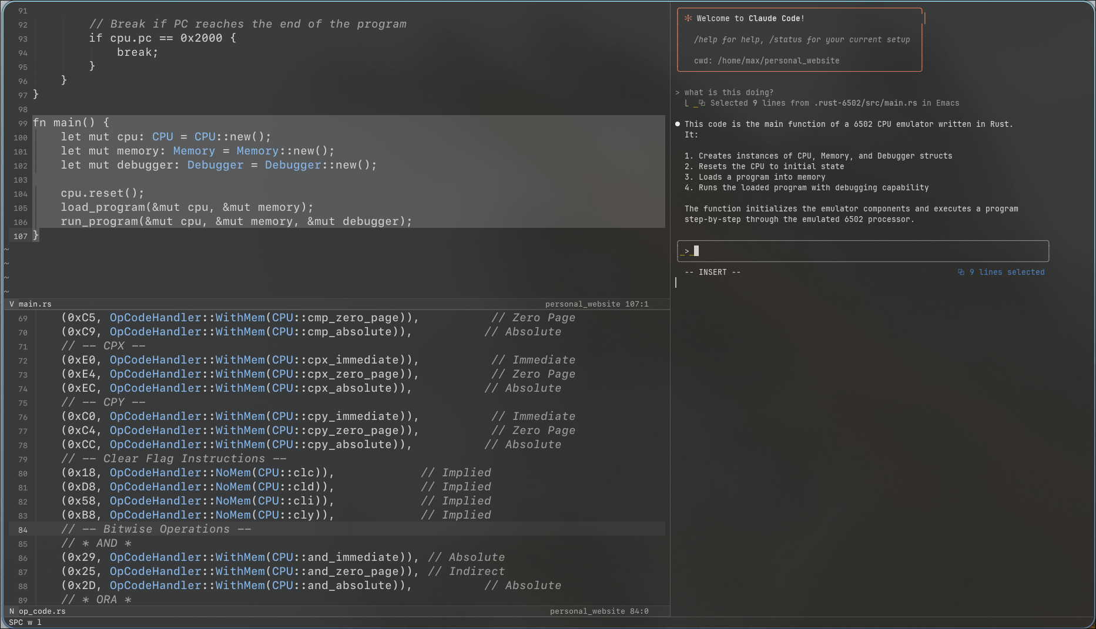Click 'CPU::cmp_zero_page' on line 69

(x=336, y=317)
